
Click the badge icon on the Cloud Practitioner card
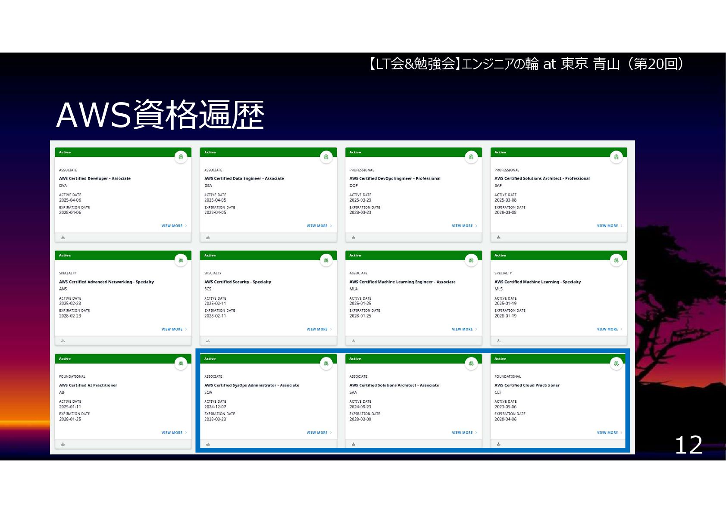[x=616, y=364]
